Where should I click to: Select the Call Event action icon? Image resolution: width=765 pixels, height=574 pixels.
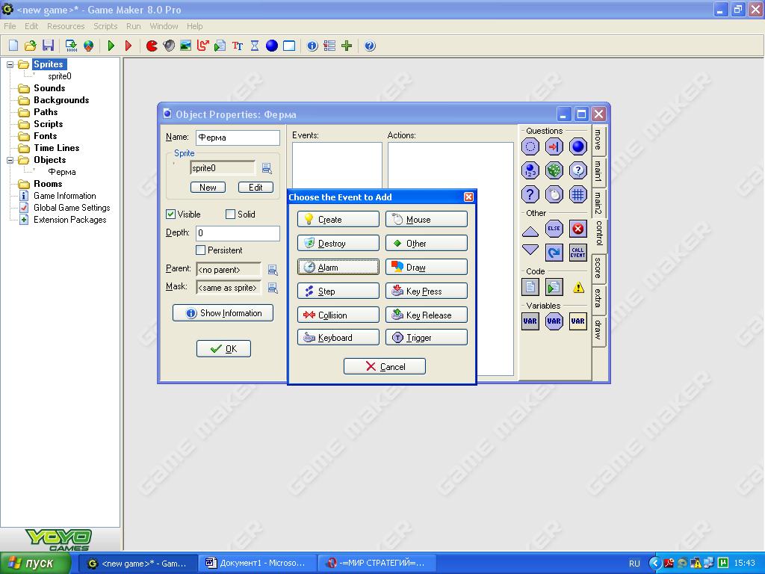(x=577, y=253)
